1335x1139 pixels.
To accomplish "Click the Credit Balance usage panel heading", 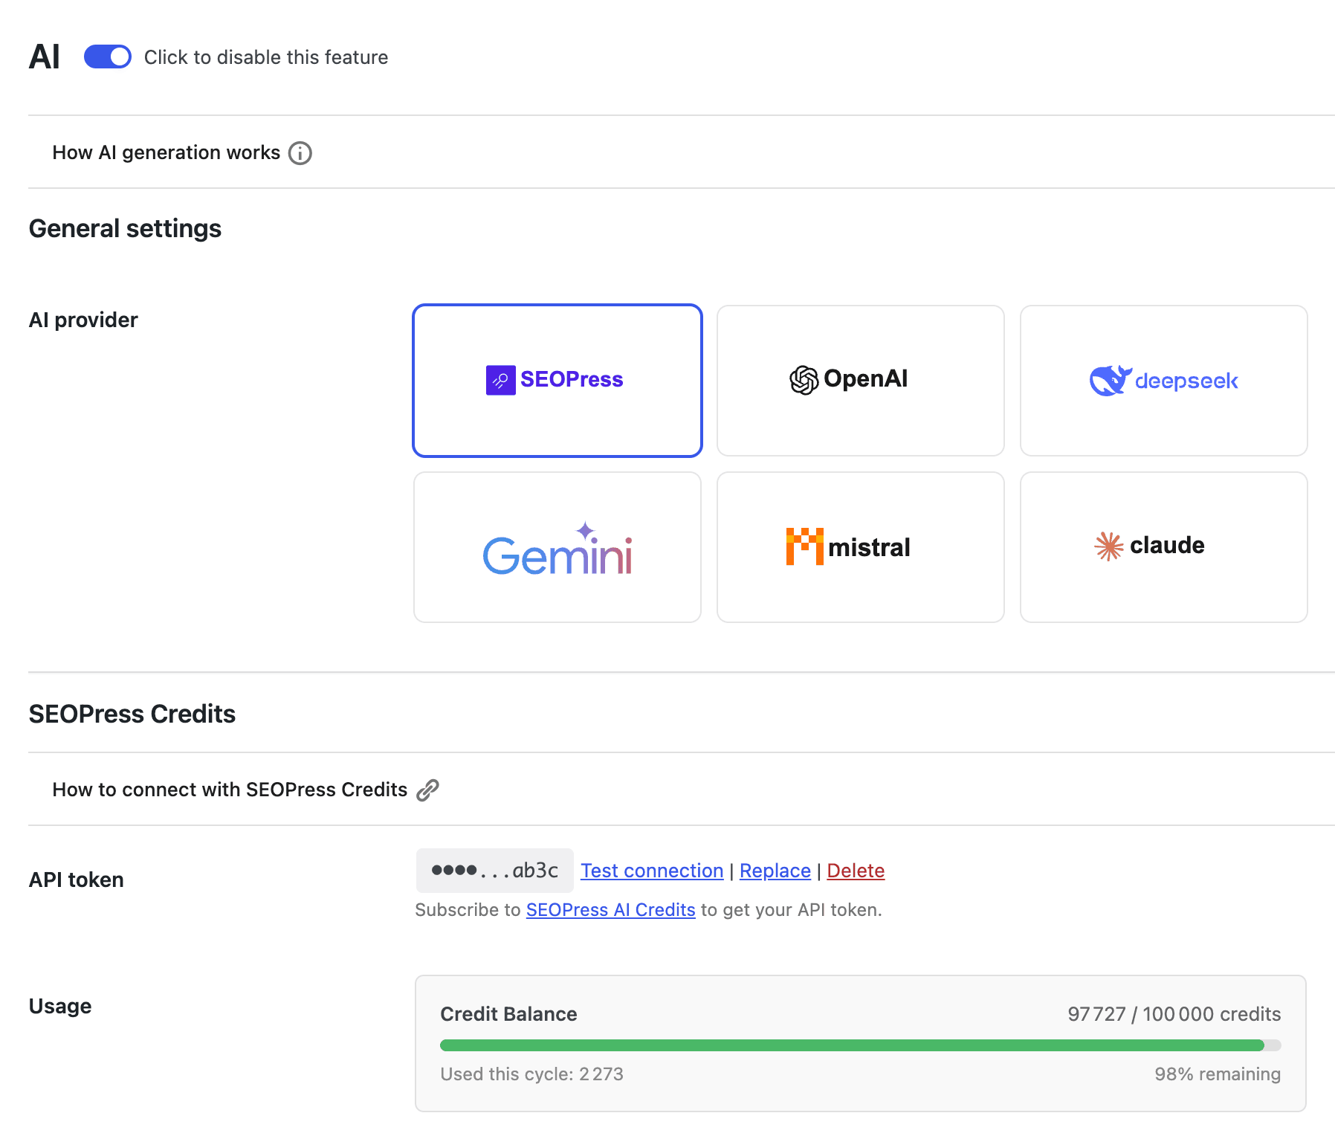I will 508,1014.
